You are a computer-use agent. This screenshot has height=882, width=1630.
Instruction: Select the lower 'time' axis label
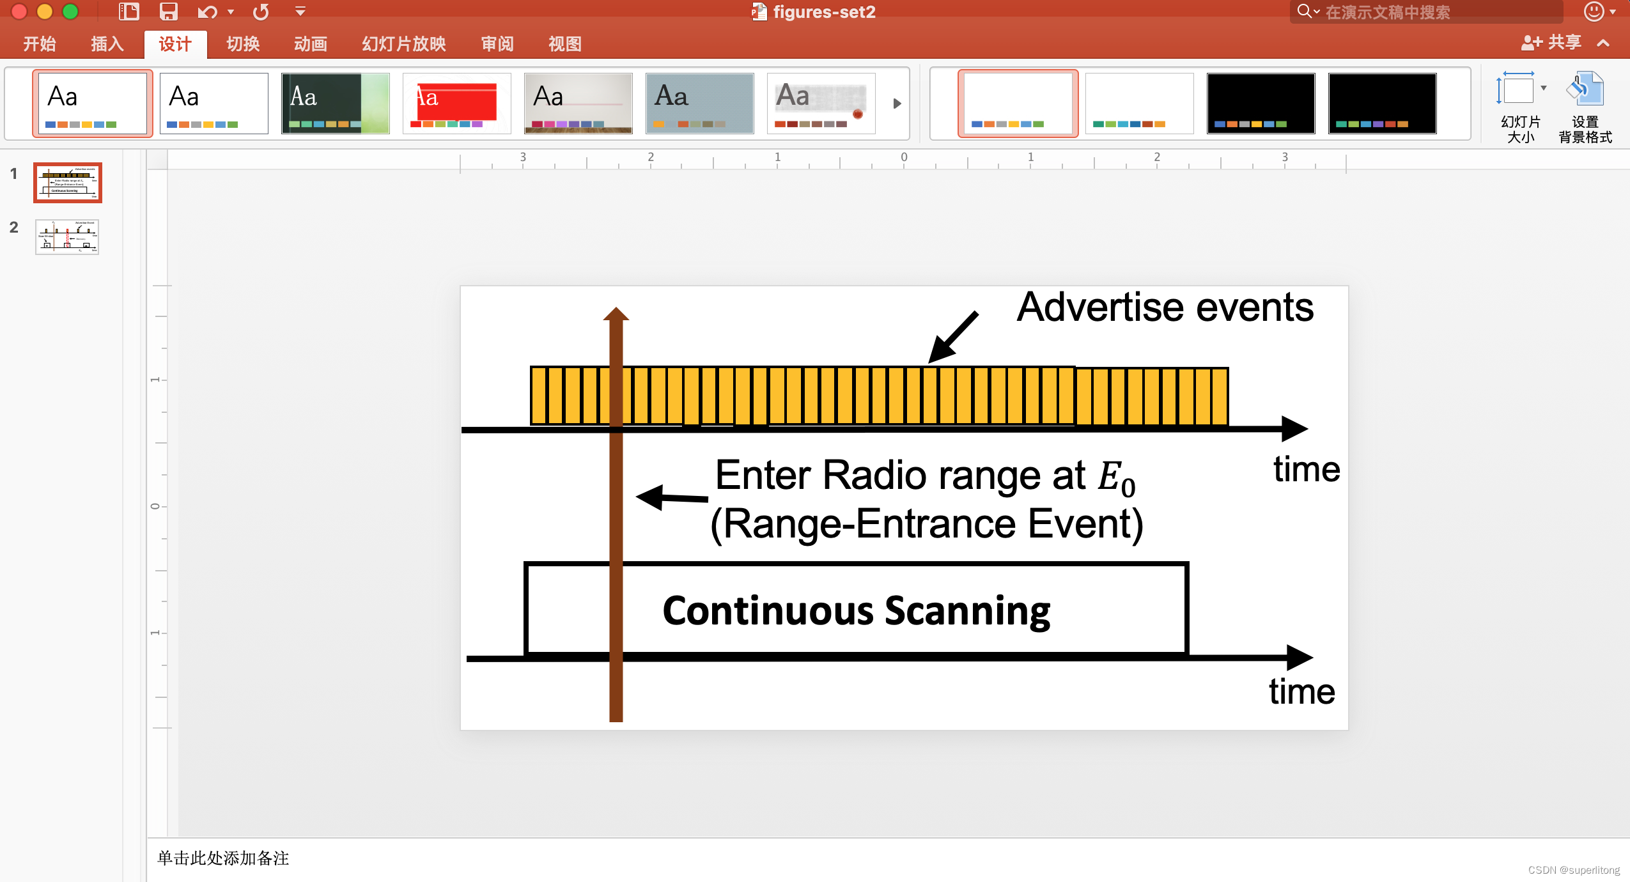[x=1302, y=691]
